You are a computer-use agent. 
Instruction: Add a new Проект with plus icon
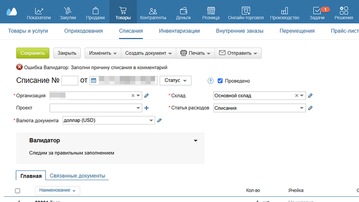pyautogui.click(x=146, y=108)
